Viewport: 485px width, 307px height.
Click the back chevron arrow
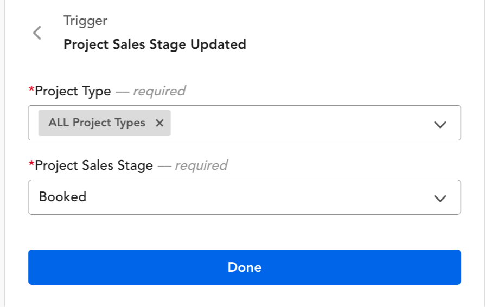pos(37,33)
